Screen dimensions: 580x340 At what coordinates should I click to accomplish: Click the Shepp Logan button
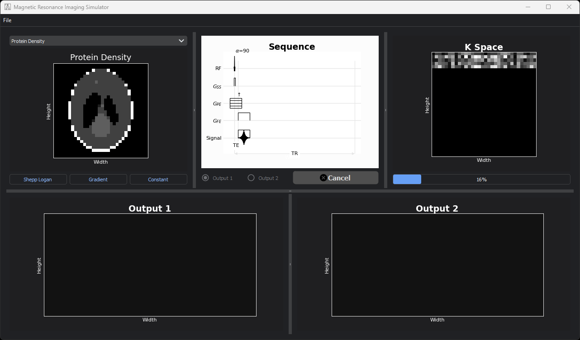coord(38,179)
